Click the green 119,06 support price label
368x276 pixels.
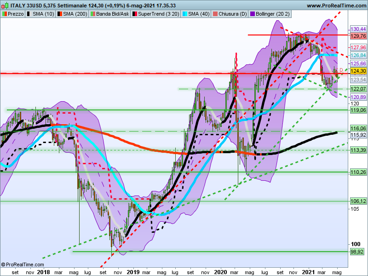tap(358, 110)
